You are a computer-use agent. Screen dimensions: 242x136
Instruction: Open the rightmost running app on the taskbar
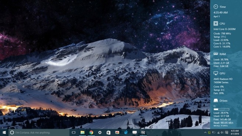pos(143,132)
